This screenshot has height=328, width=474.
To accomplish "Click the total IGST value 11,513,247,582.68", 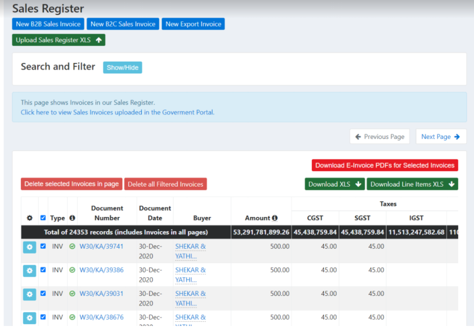I will coord(416,232).
